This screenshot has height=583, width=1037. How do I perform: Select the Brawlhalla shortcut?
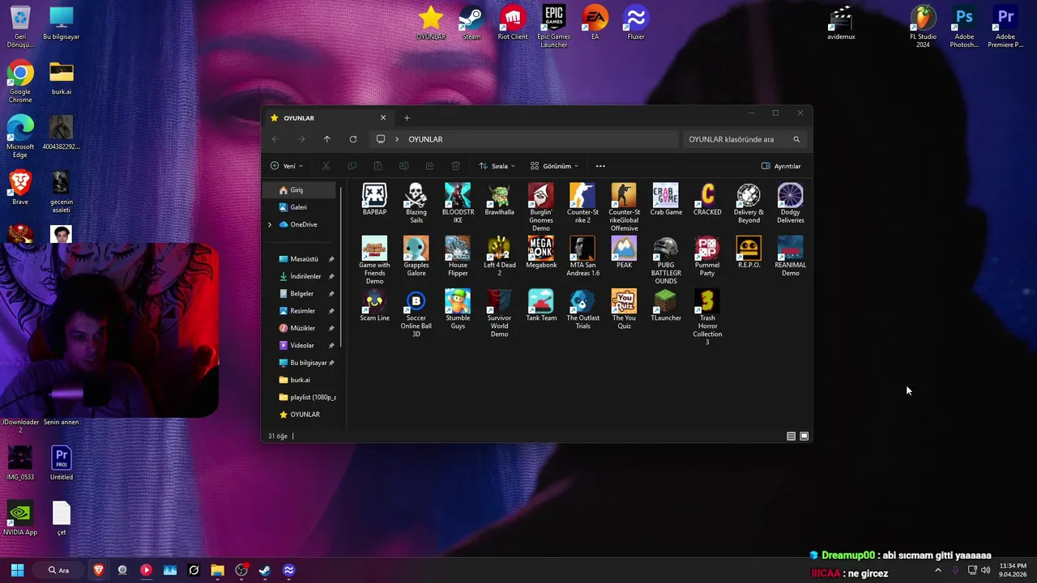coord(500,199)
